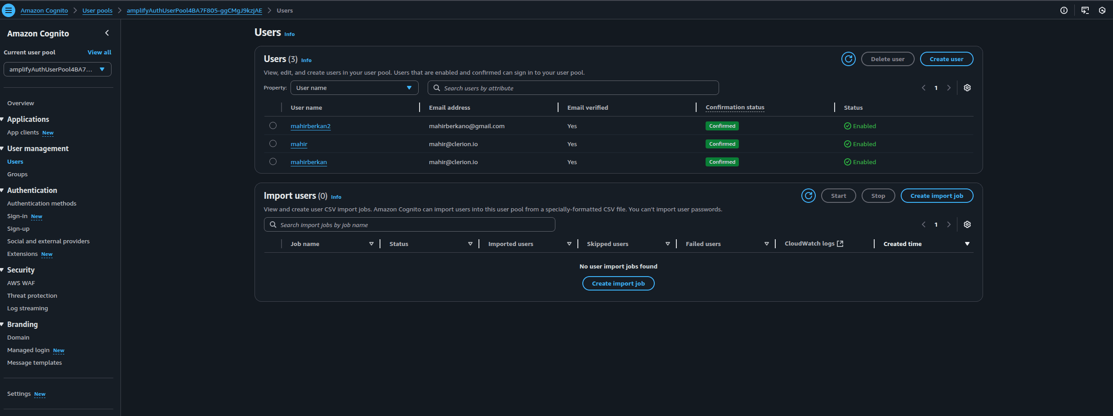
Task: Click the hexagon icon in top-right corner
Action: pos(1102,10)
